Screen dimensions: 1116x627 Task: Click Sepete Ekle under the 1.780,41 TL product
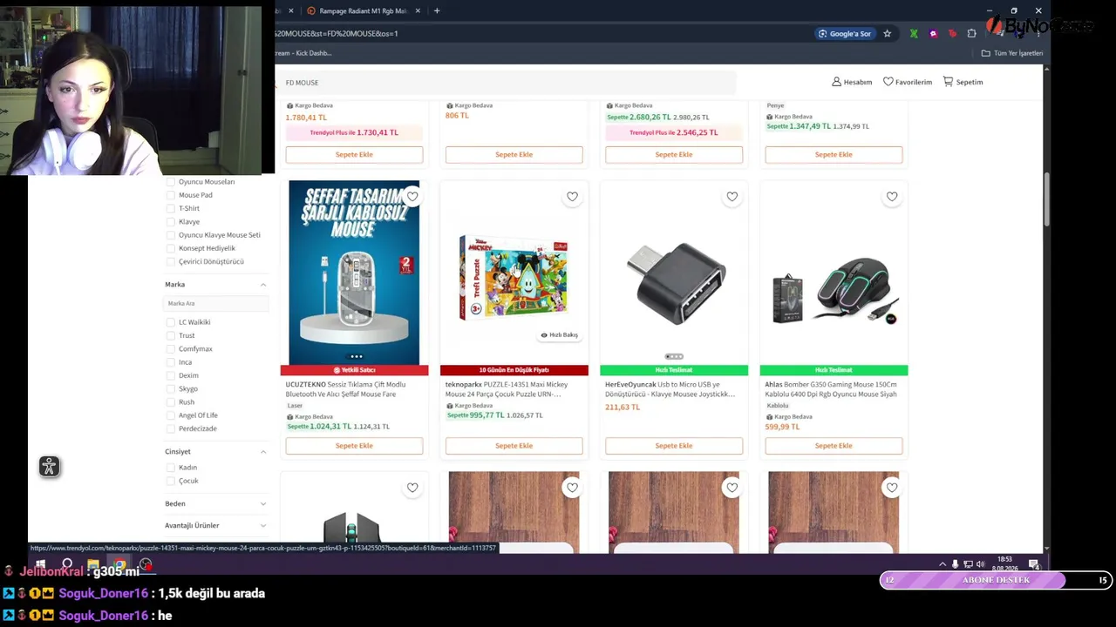[x=354, y=155]
